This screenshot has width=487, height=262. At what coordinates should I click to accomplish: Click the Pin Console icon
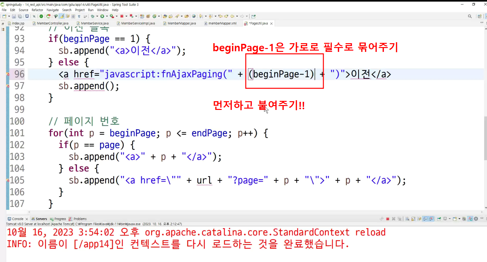tap(439, 219)
